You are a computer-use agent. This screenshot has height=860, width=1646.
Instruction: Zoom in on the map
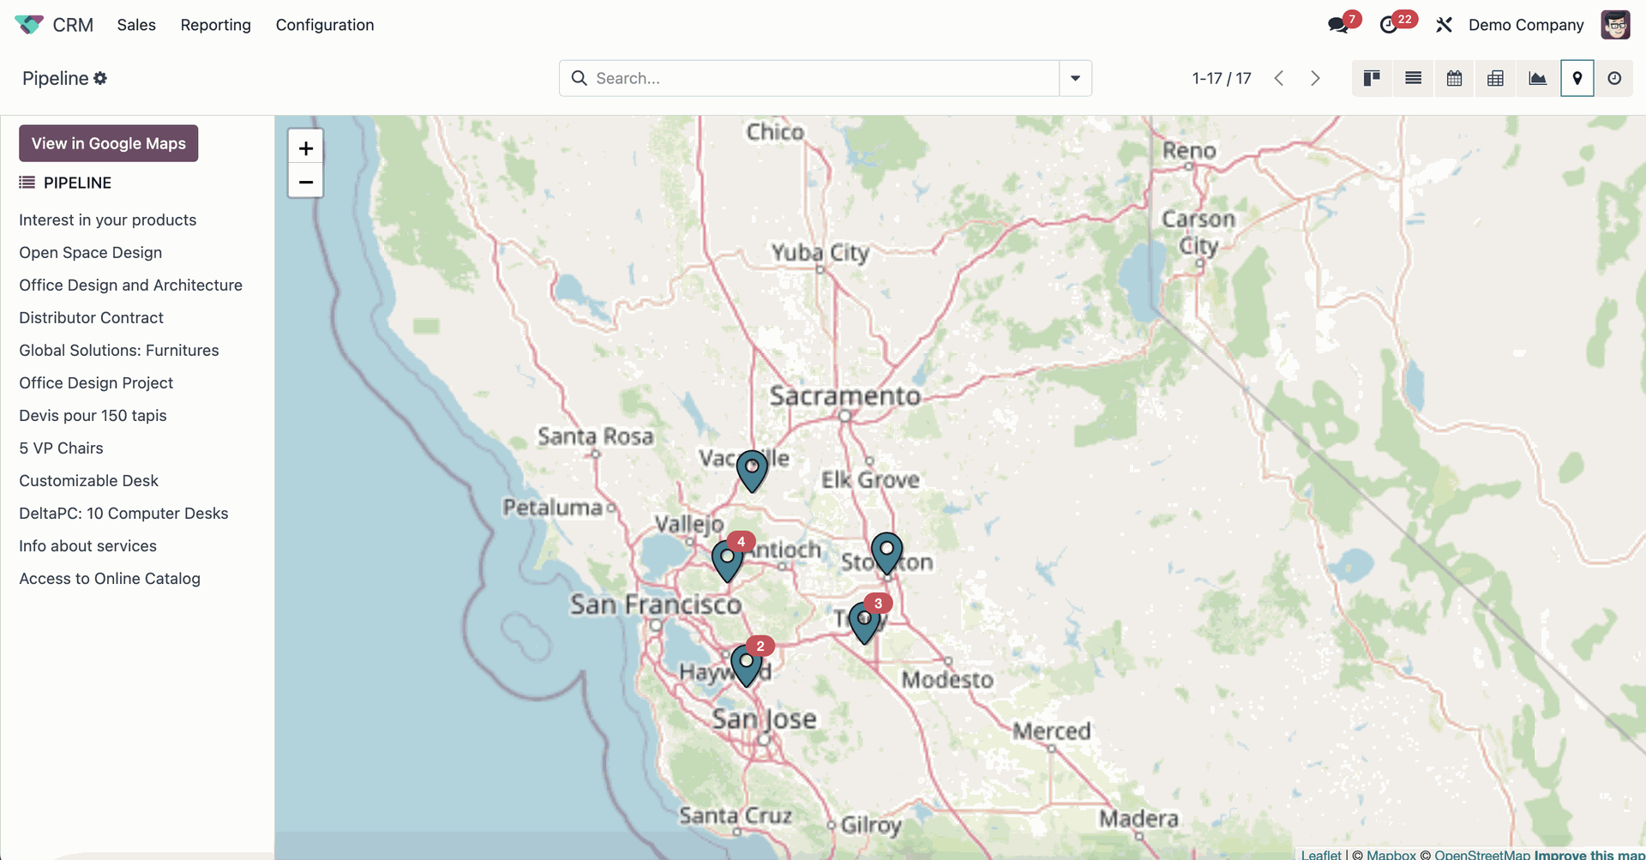[x=305, y=147]
